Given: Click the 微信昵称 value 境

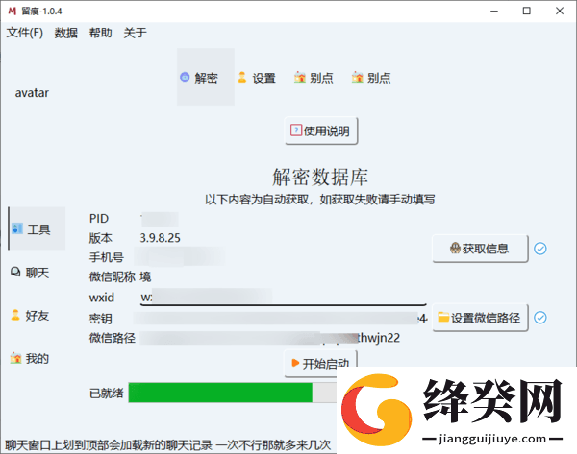Looking at the screenshot, I should 145,276.
